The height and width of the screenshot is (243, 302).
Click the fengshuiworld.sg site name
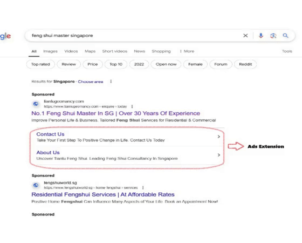tap(60, 183)
